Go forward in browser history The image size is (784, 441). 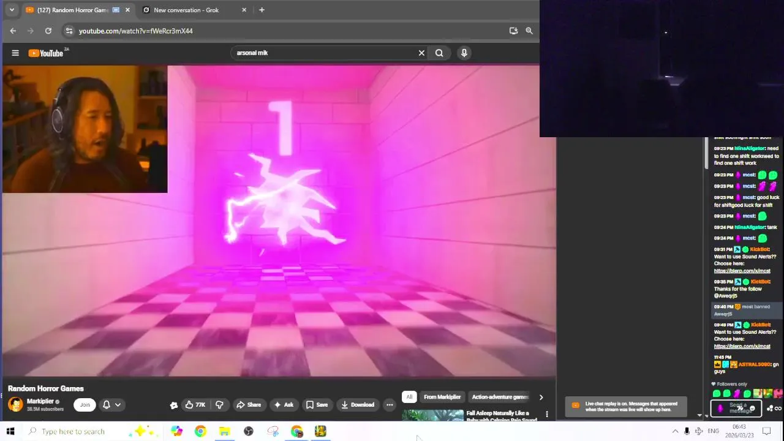click(31, 31)
